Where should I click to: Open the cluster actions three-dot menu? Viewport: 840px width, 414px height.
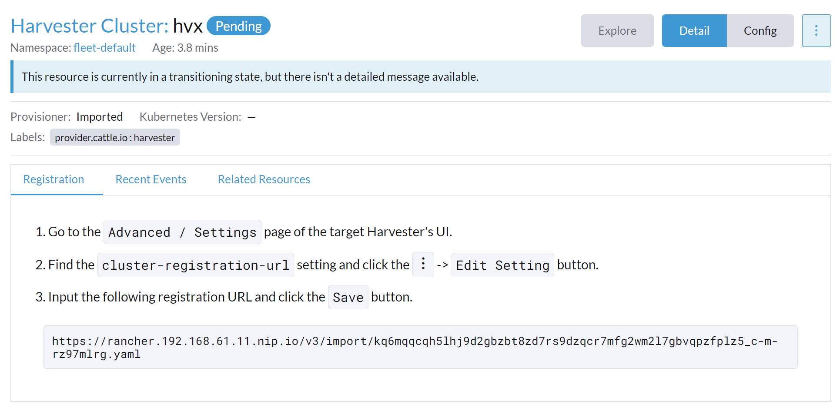[816, 30]
